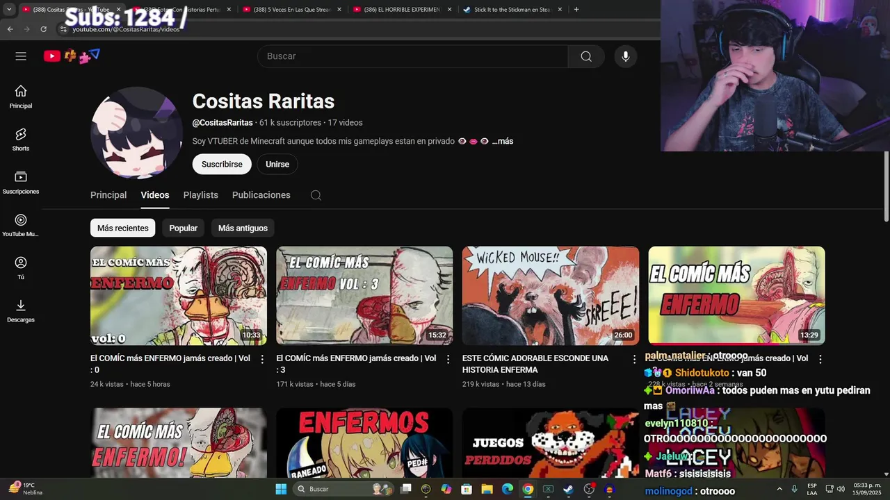Open Wicked Mouse video thumbnail
This screenshot has width=890, height=500.
(x=551, y=296)
